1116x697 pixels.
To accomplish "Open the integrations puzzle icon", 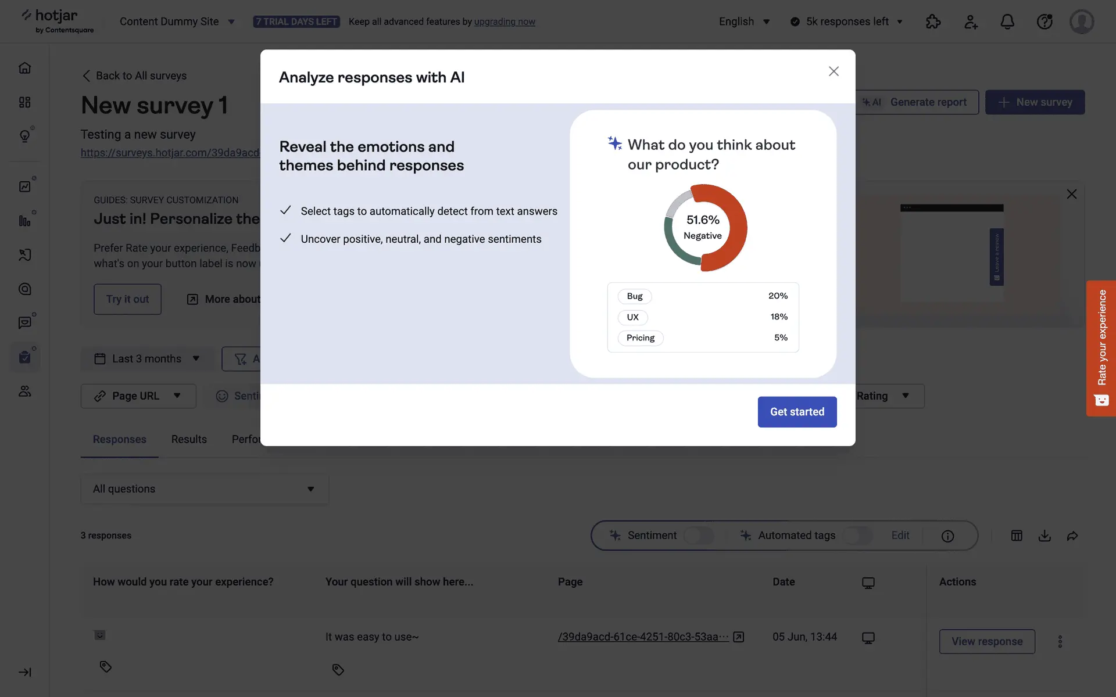I will [x=933, y=22].
